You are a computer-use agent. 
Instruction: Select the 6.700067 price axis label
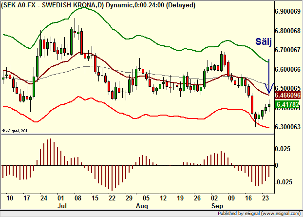pyautogui.click(x=287, y=50)
